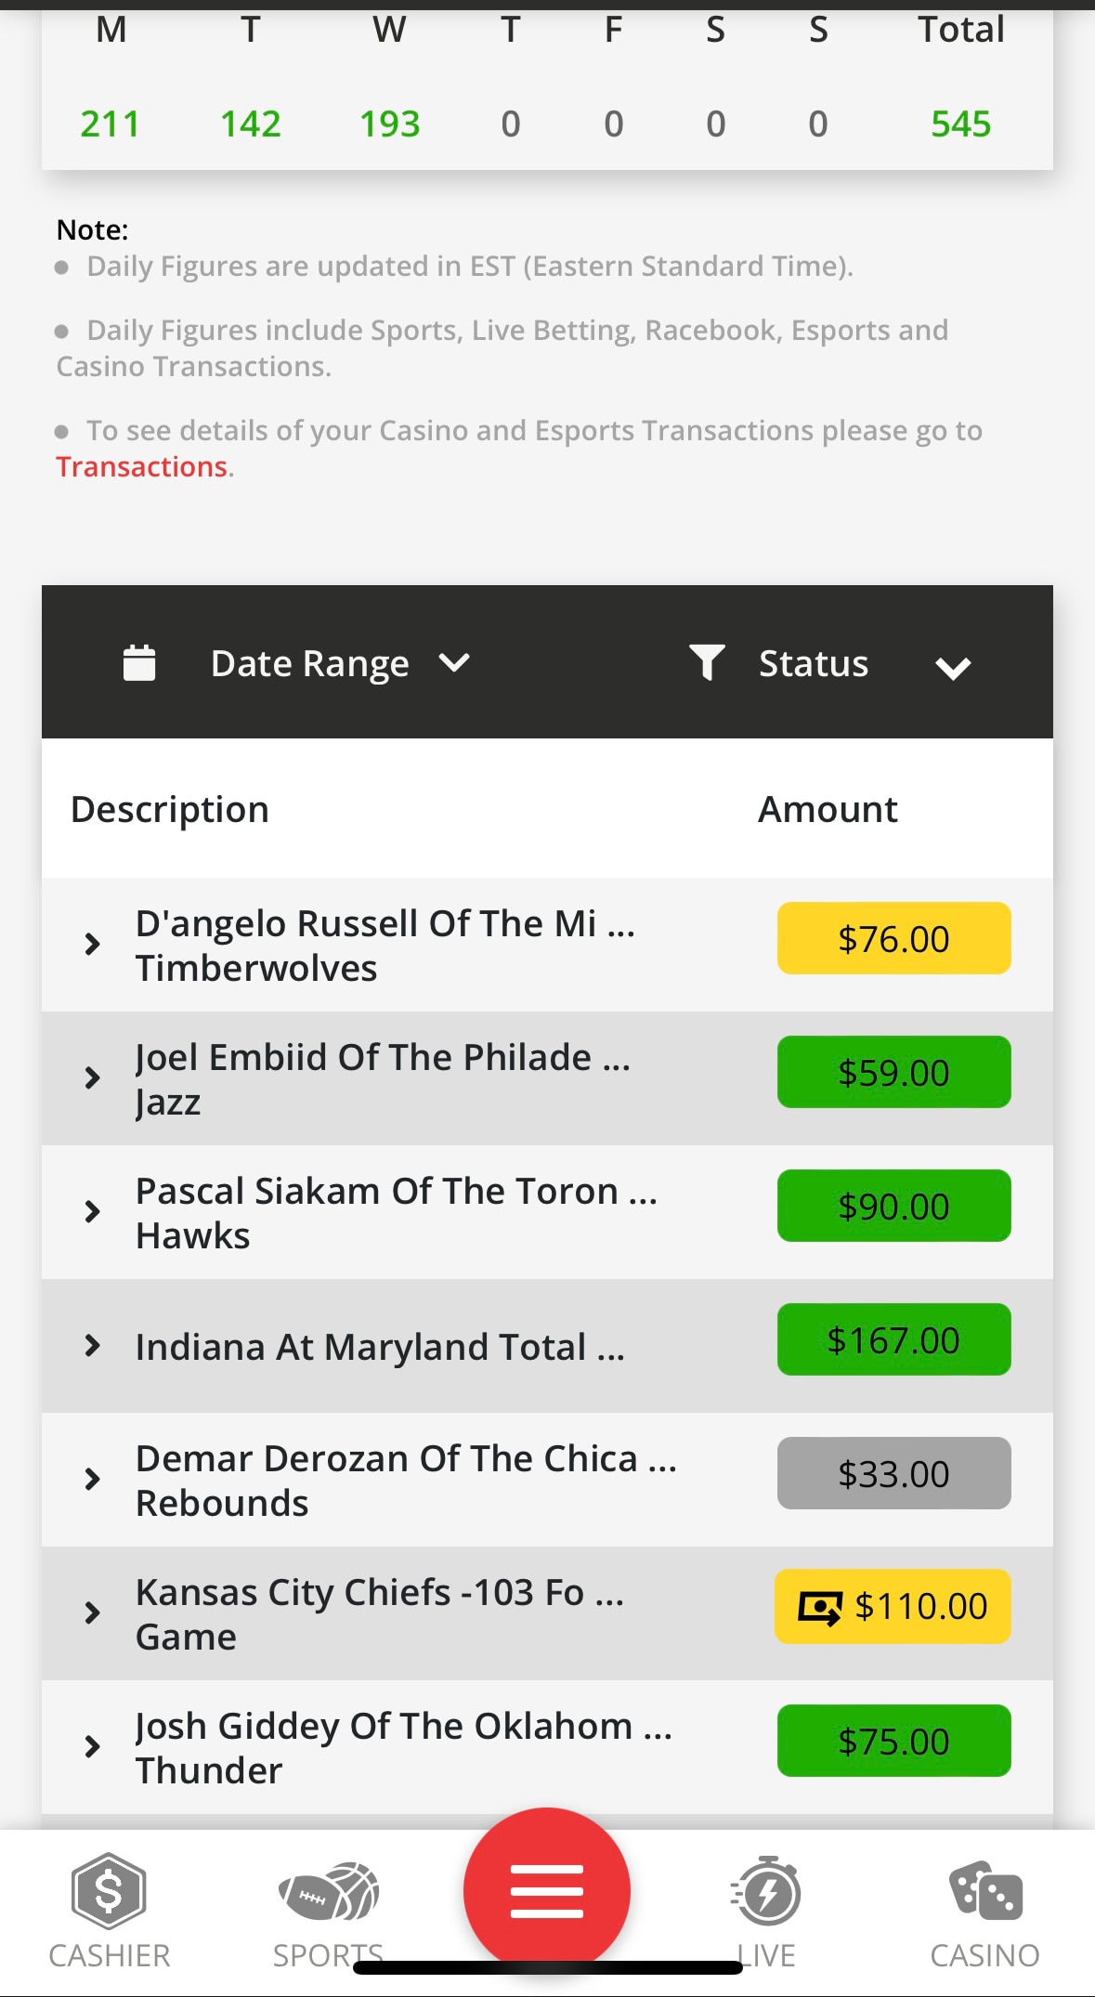Open the Sports balls icon
1095x1997 pixels.
pos(328,1892)
